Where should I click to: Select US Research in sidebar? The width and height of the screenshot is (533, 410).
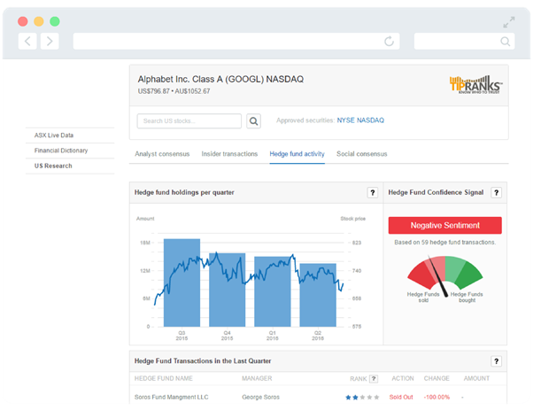53,166
